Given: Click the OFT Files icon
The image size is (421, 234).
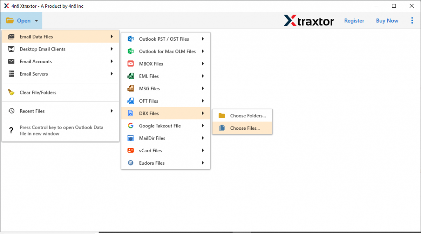Looking at the screenshot, I should [130, 101].
